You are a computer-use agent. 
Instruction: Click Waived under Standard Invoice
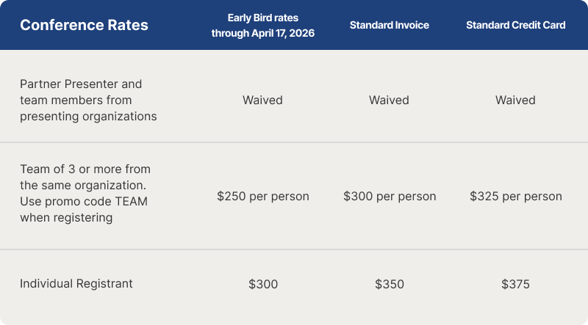389,101
